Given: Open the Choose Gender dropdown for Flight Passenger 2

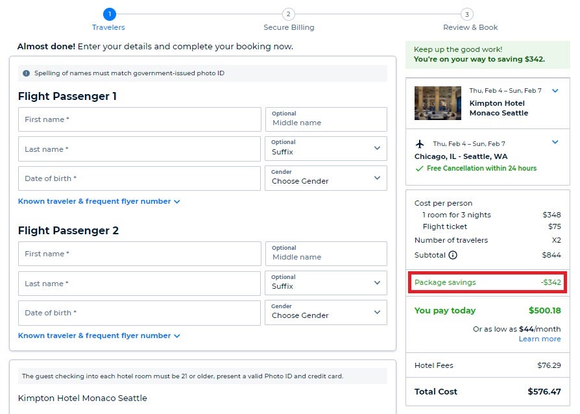Looking at the screenshot, I should click(x=326, y=313).
